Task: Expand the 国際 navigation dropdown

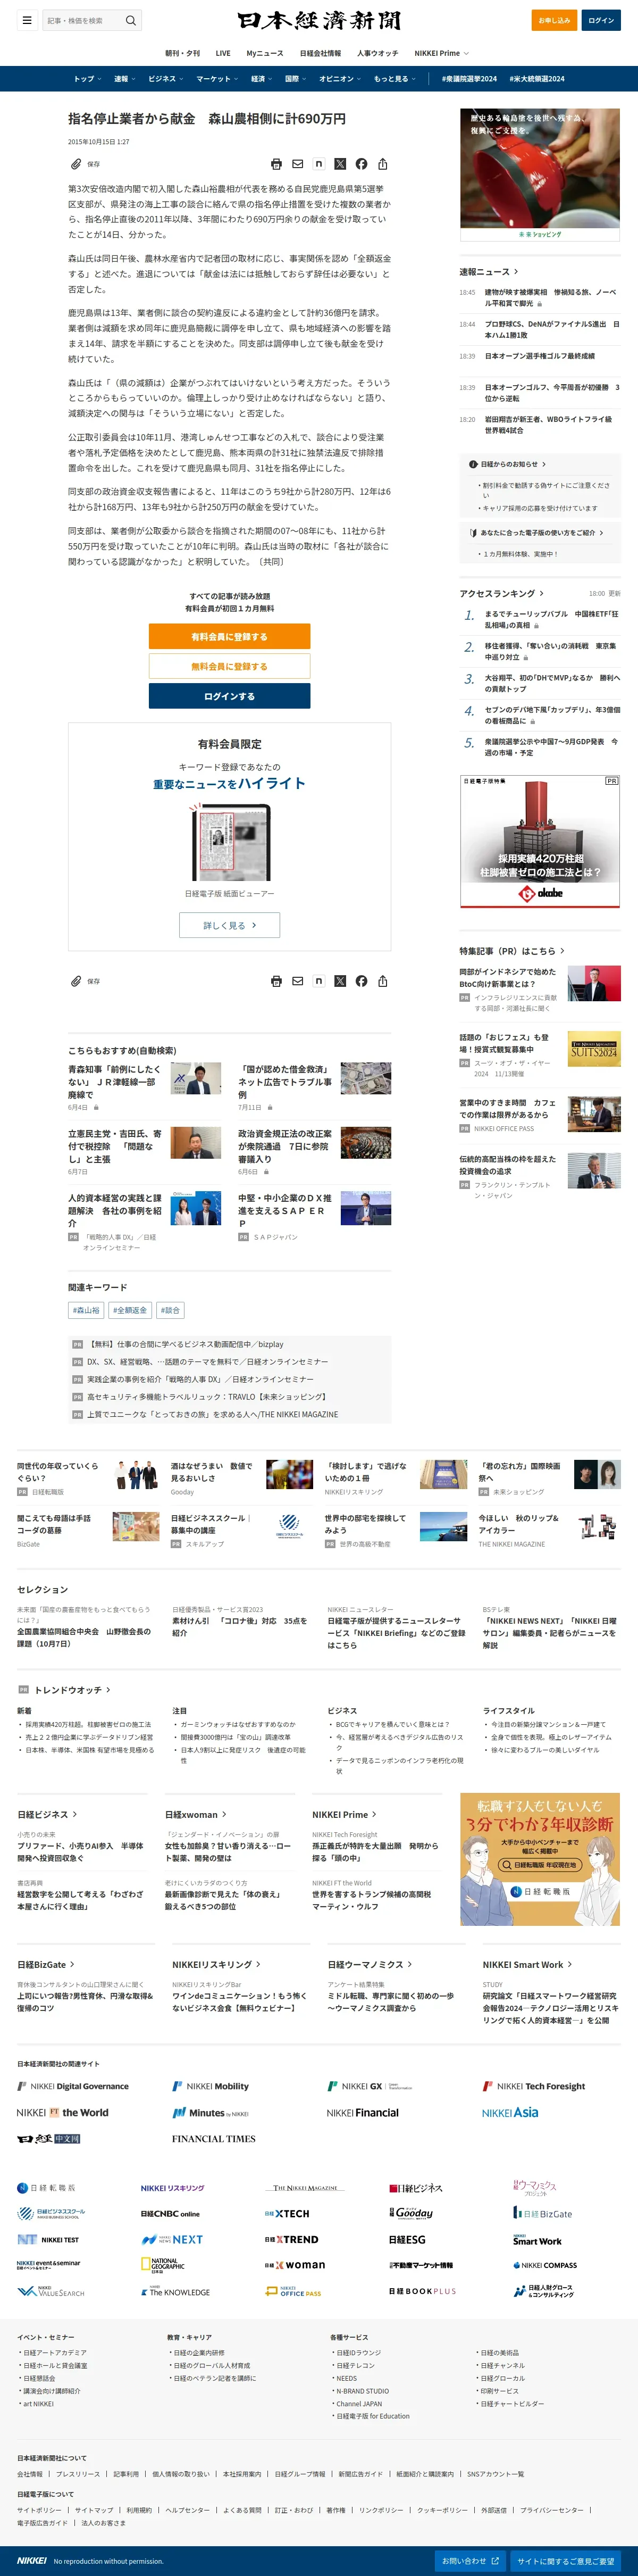Action: (x=295, y=79)
